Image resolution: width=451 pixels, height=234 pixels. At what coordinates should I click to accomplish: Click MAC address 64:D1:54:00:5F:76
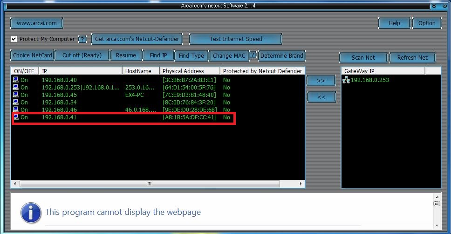click(189, 88)
